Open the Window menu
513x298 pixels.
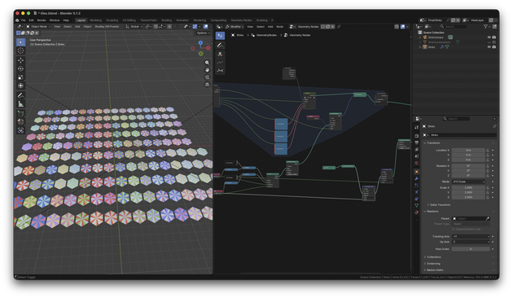[55, 20]
